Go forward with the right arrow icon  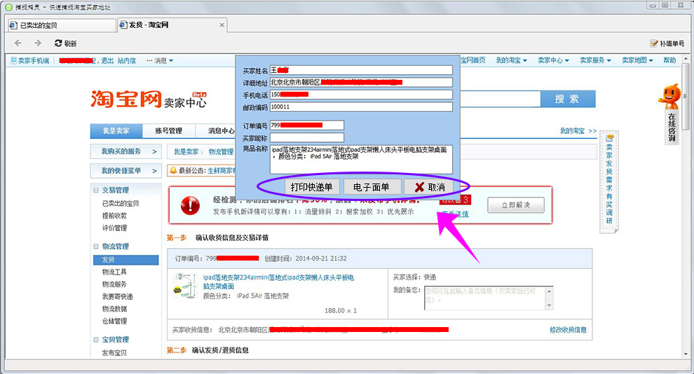tap(38, 43)
